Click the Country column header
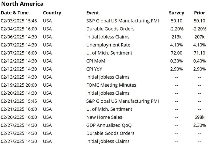 pyautogui.click(x=52, y=13)
